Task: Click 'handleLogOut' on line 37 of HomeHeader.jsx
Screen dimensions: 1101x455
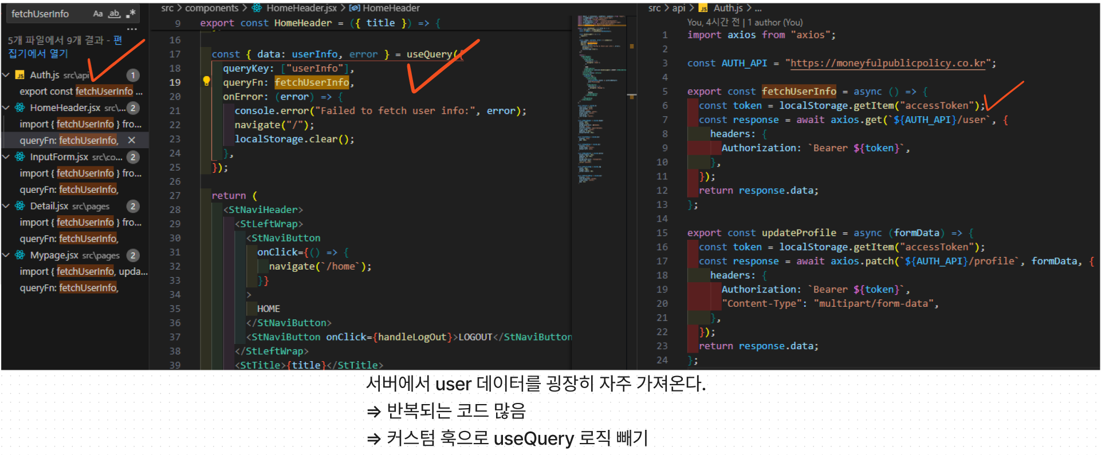Action: (412, 337)
